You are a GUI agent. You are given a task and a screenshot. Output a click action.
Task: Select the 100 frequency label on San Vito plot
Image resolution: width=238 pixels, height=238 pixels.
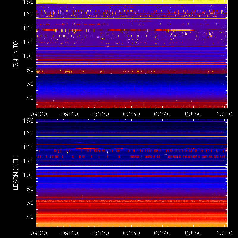point(28,56)
